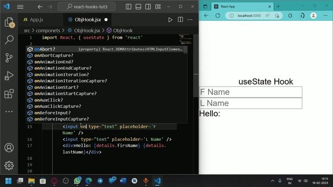Select the src breadcrumb
Viewport: 333px width, 187px height.
pyautogui.click(x=27, y=31)
